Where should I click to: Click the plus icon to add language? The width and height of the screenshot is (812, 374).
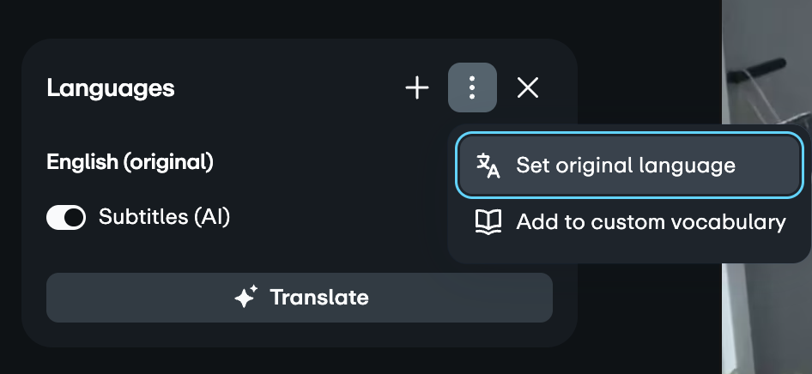pos(417,87)
